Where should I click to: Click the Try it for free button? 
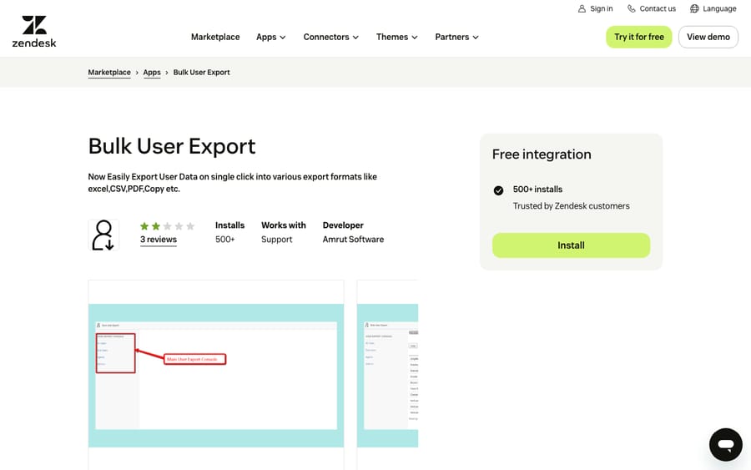(x=639, y=37)
